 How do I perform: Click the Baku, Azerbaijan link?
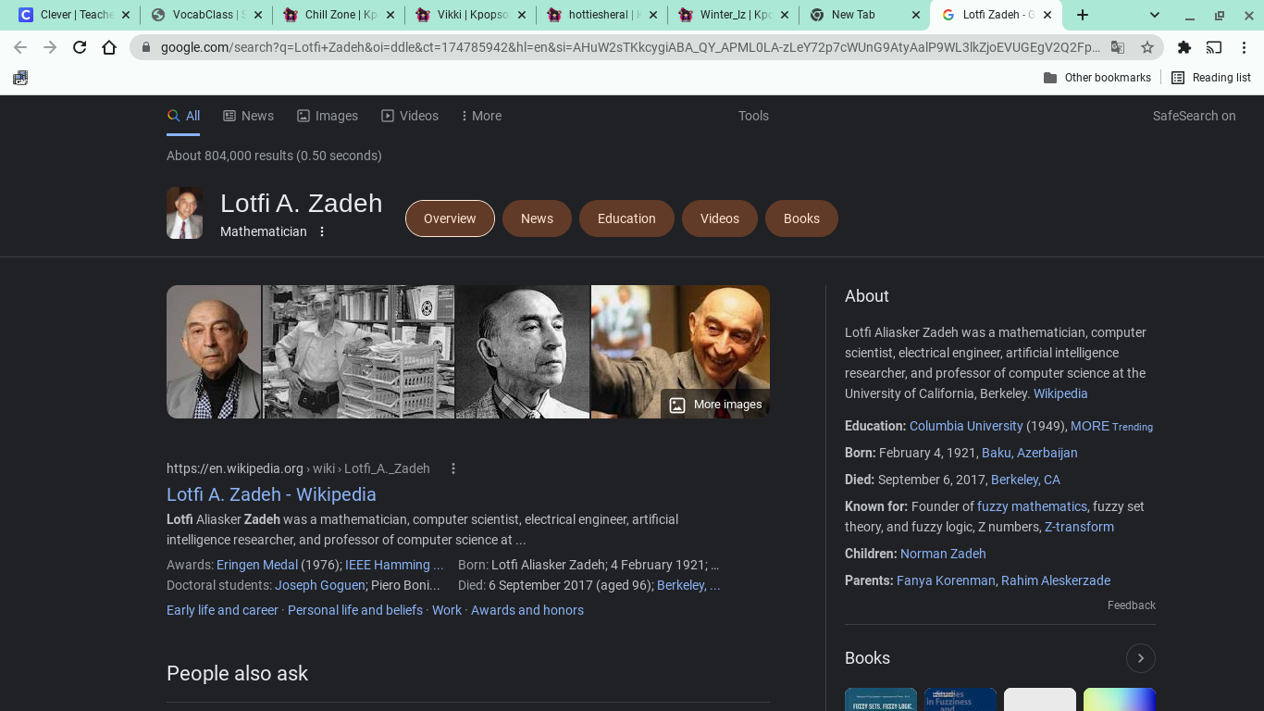point(1029,453)
